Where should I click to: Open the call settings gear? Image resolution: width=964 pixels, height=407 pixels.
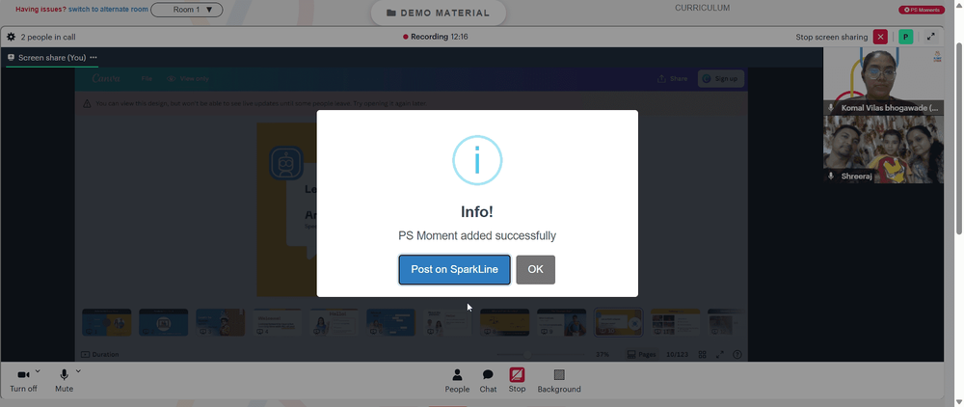(11, 37)
